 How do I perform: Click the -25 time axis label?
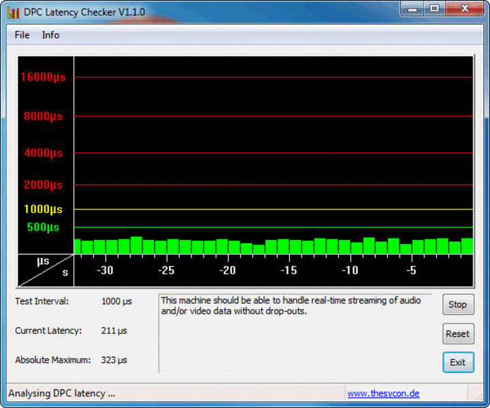[x=166, y=271]
